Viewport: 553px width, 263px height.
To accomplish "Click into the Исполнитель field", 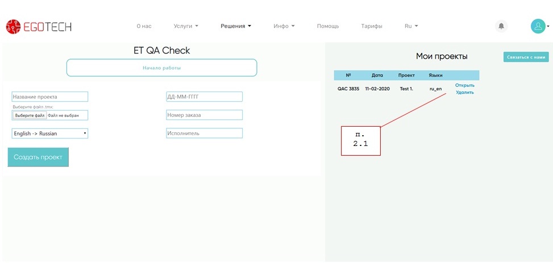I will point(204,133).
